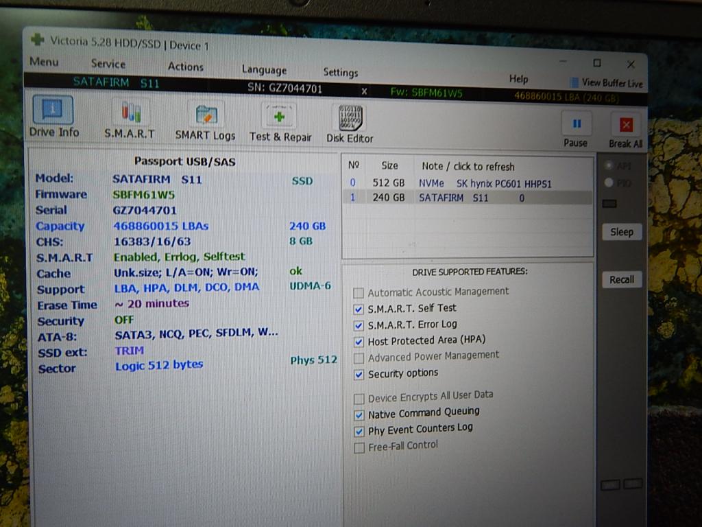Click the Erase Time value ~ 20 minutes
This screenshot has height=527, width=702.
[152, 304]
